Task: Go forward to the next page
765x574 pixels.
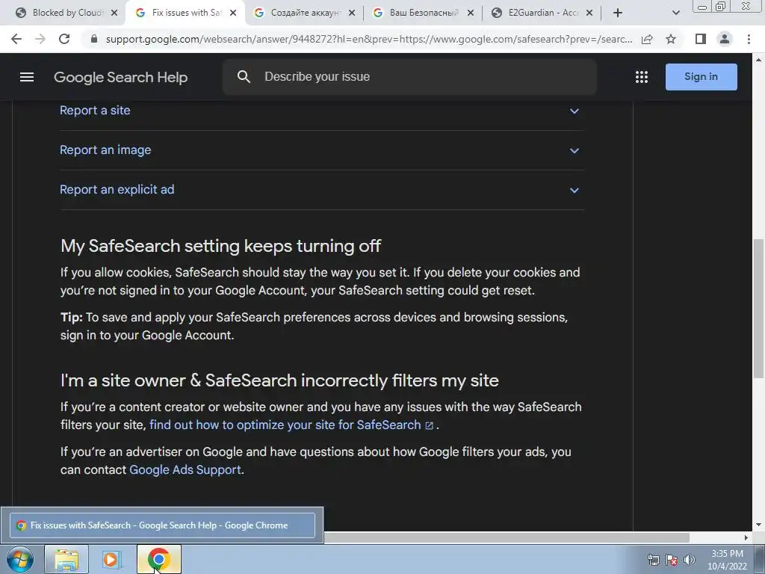Action: [x=40, y=39]
